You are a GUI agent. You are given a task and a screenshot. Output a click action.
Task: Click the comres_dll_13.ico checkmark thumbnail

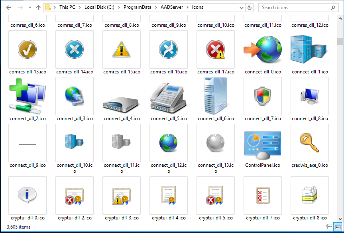(28, 50)
